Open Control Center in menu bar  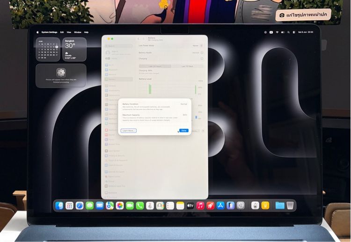point(294,32)
